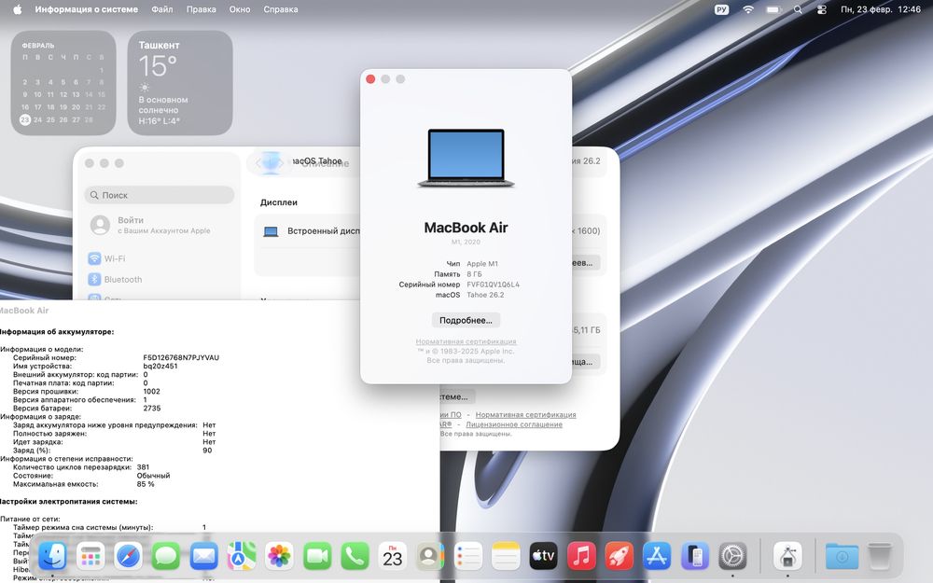Open the Mail app in the dock
The image size is (933, 583).
pyautogui.click(x=203, y=557)
